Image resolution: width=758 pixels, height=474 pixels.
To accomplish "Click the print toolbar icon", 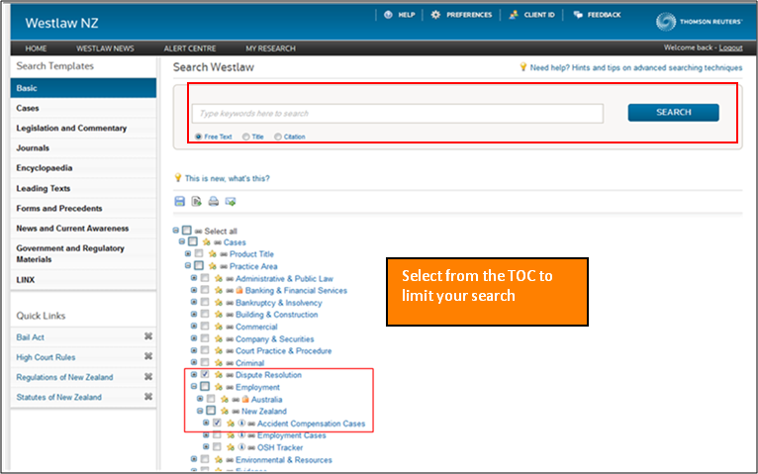I will pyautogui.click(x=213, y=202).
